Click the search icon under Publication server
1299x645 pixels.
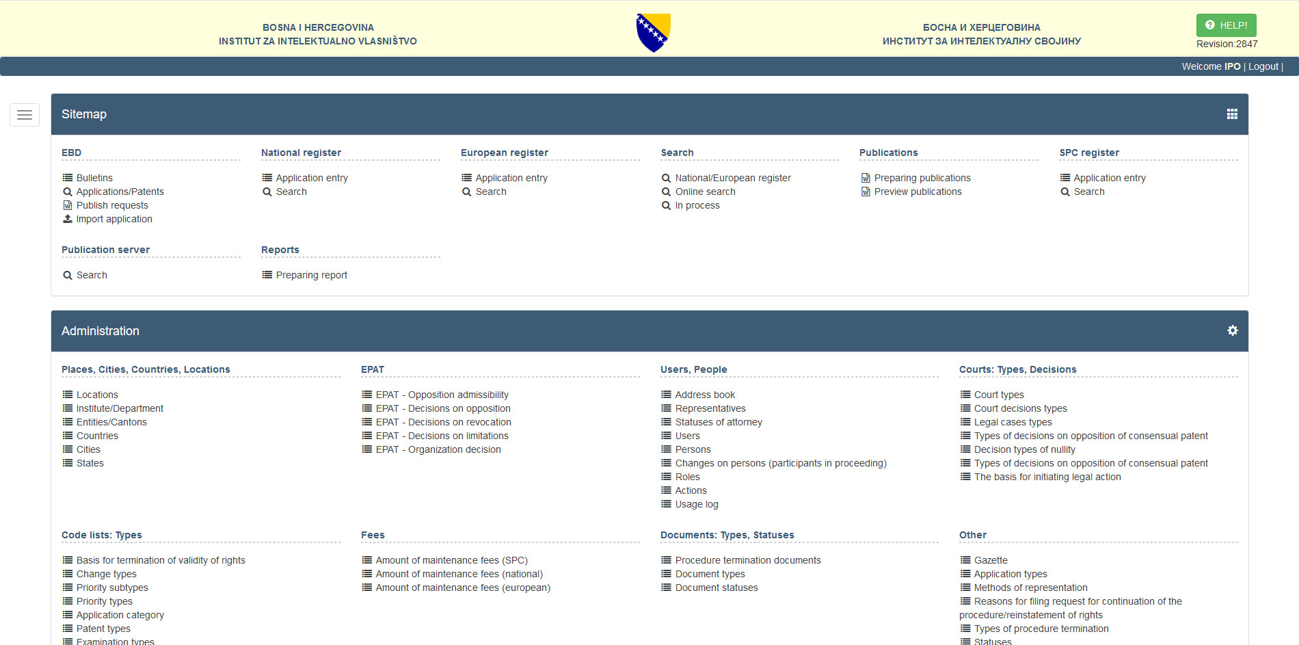click(68, 275)
